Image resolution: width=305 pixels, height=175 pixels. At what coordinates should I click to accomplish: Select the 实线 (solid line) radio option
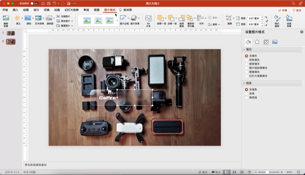[247, 93]
